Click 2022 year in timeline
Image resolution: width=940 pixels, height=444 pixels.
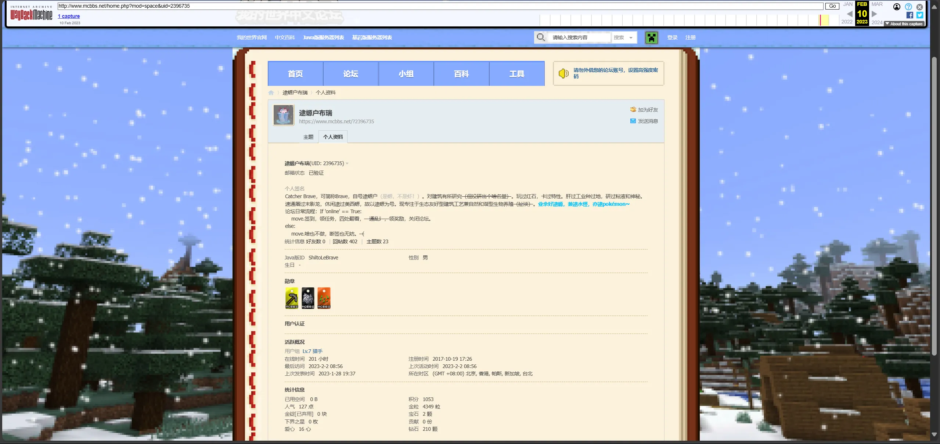[x=847, y=22]
